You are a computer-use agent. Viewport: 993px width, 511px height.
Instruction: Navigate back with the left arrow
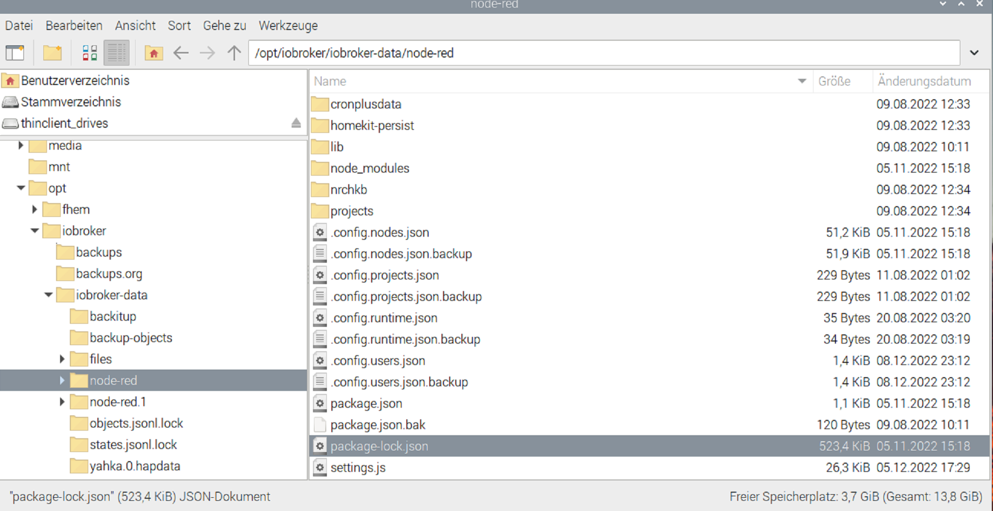[x=180, y=53]
